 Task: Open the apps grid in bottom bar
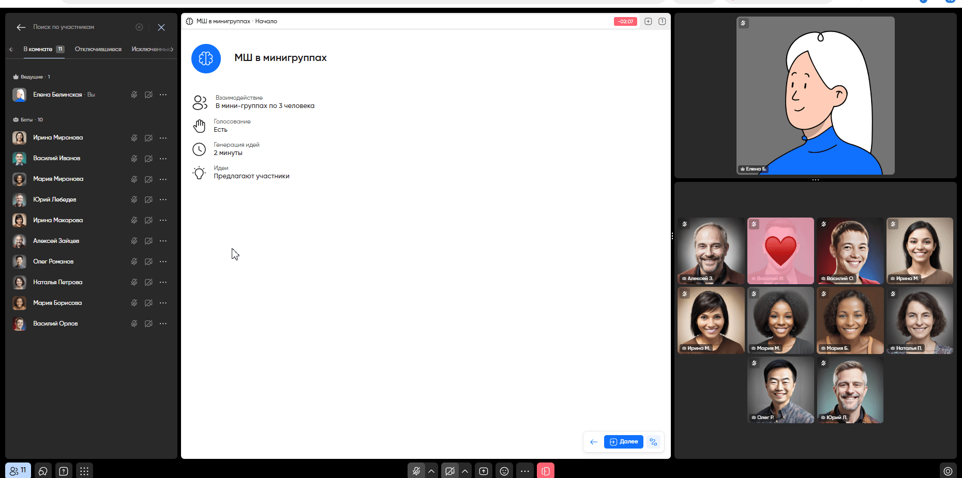click(84, 471)
